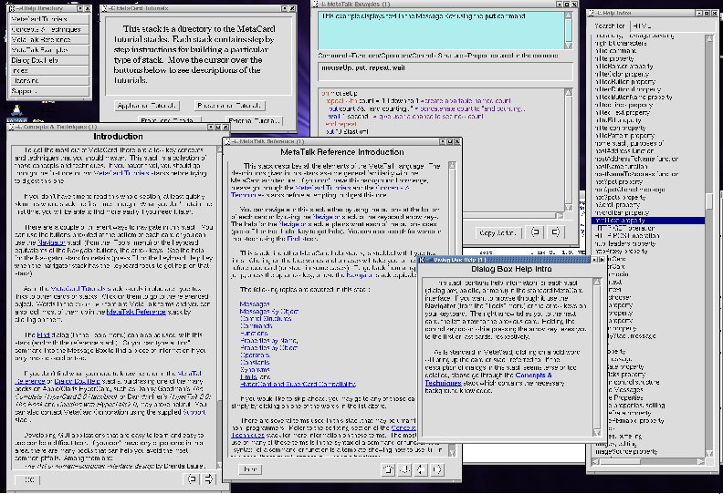The image size is (723, 494).
Task: Click the keywords field 'mouseUp, put, repeat, wait'
Action: pos(445,71)
